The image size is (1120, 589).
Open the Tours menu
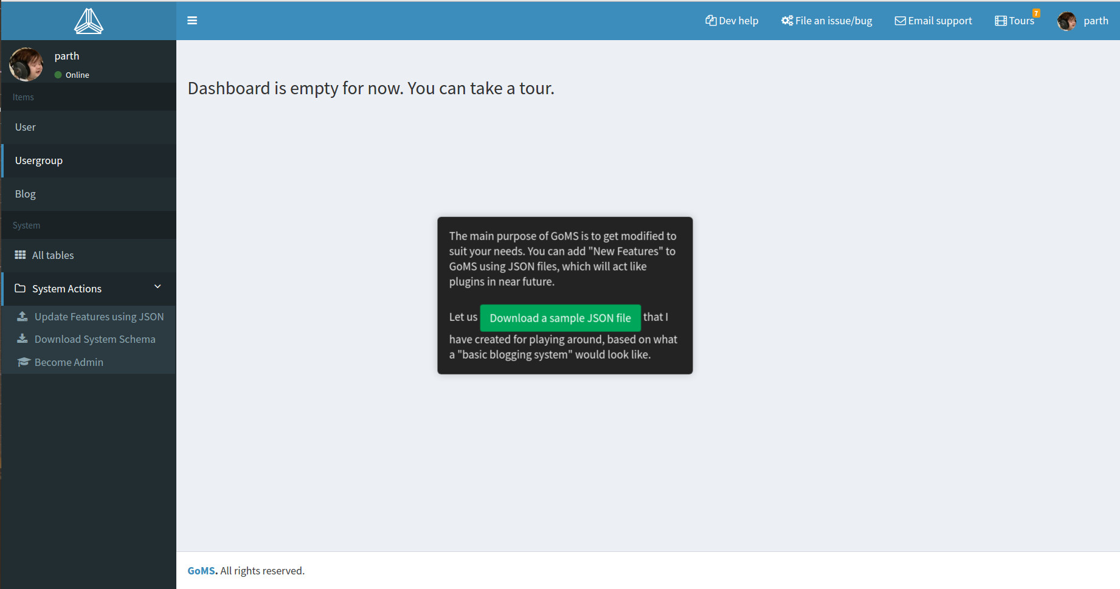click(1015, 21)
